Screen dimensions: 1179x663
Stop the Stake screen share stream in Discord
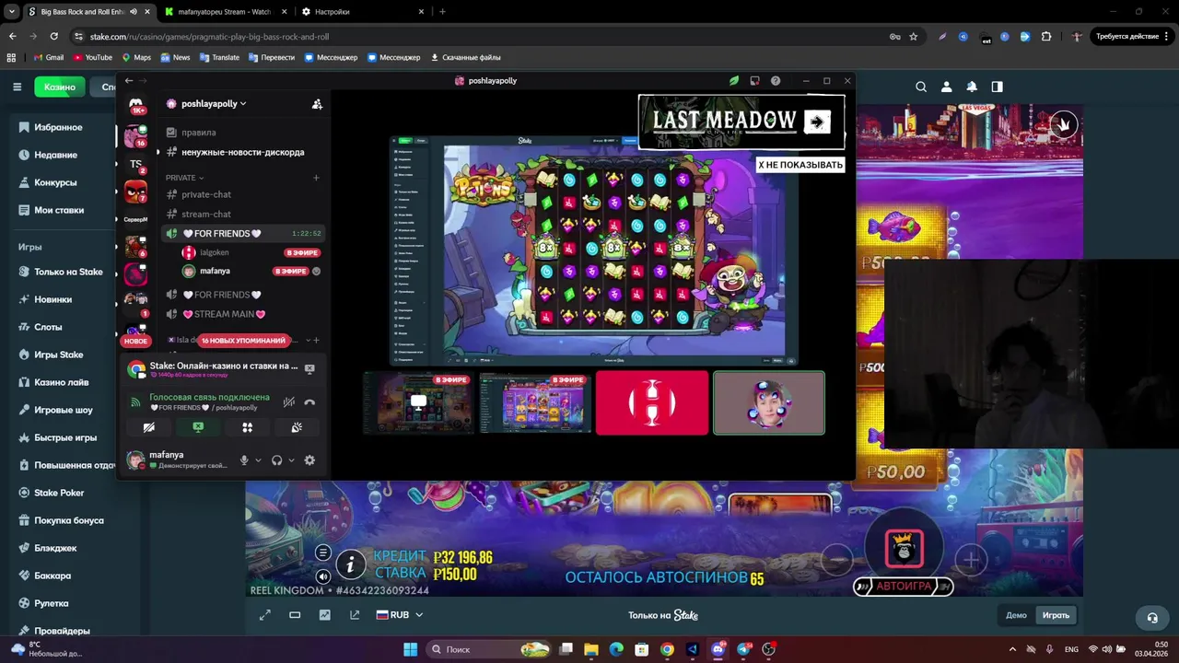click(309, 368)
